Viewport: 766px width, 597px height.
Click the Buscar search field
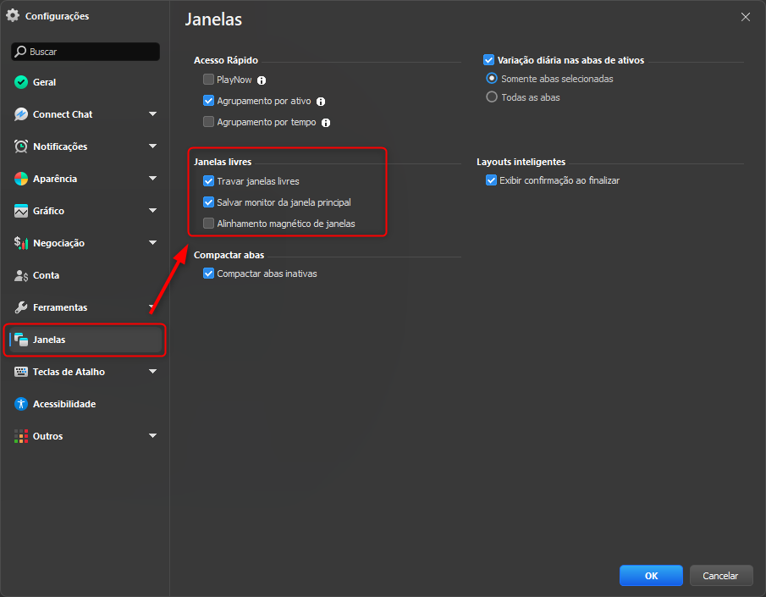click(85, 52)
